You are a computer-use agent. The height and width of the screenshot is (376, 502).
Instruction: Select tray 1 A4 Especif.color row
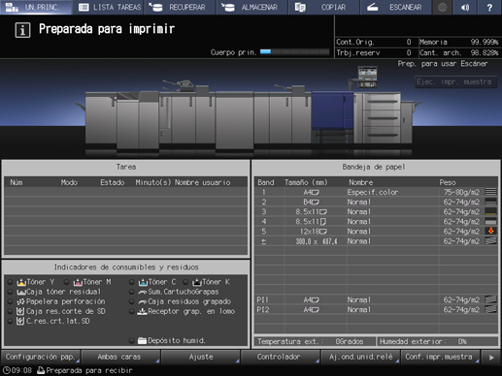[376, 192]
